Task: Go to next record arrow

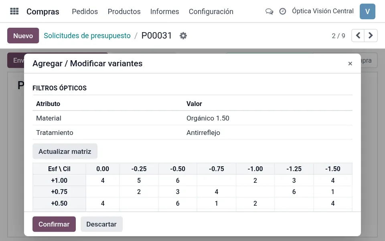Action: tap(371, 36)
